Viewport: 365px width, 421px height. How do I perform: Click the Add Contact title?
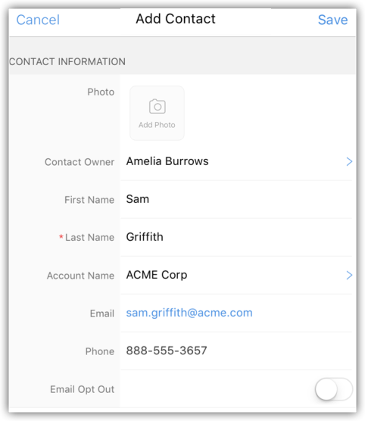(x=176, y=19)
